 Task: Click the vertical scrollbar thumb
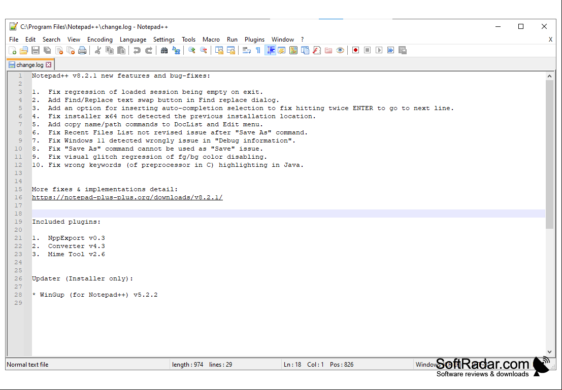(549, 154)
